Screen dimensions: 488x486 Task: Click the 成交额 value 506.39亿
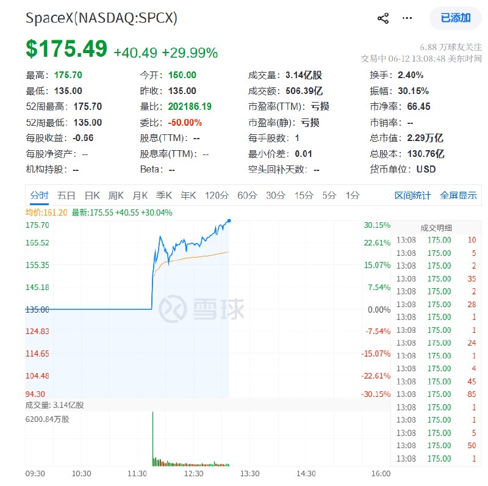tap(304, 91)
